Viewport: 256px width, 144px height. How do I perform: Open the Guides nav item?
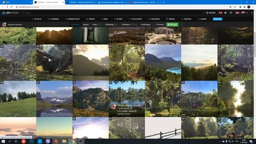[202, 19]
